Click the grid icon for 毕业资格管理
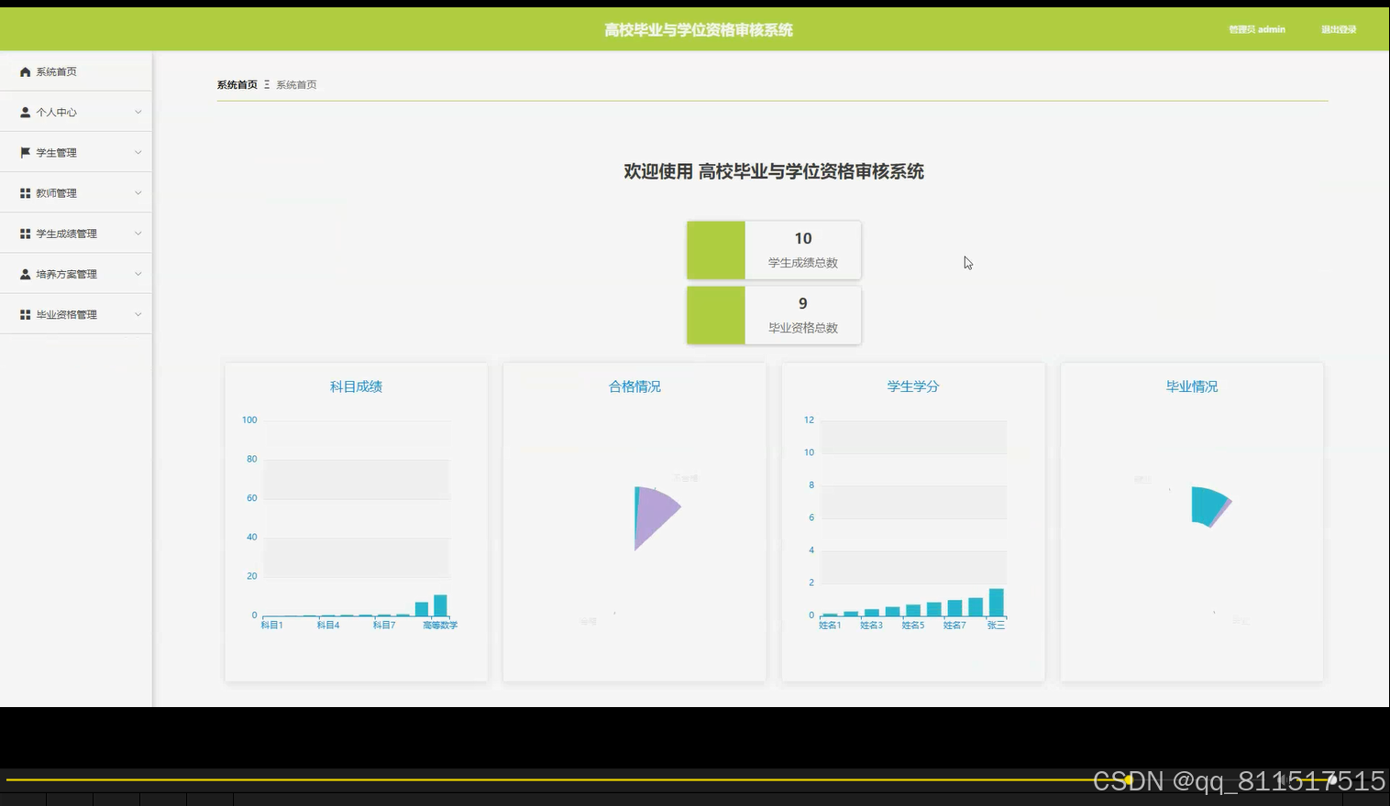The image size is (1390, 806). 26,314
